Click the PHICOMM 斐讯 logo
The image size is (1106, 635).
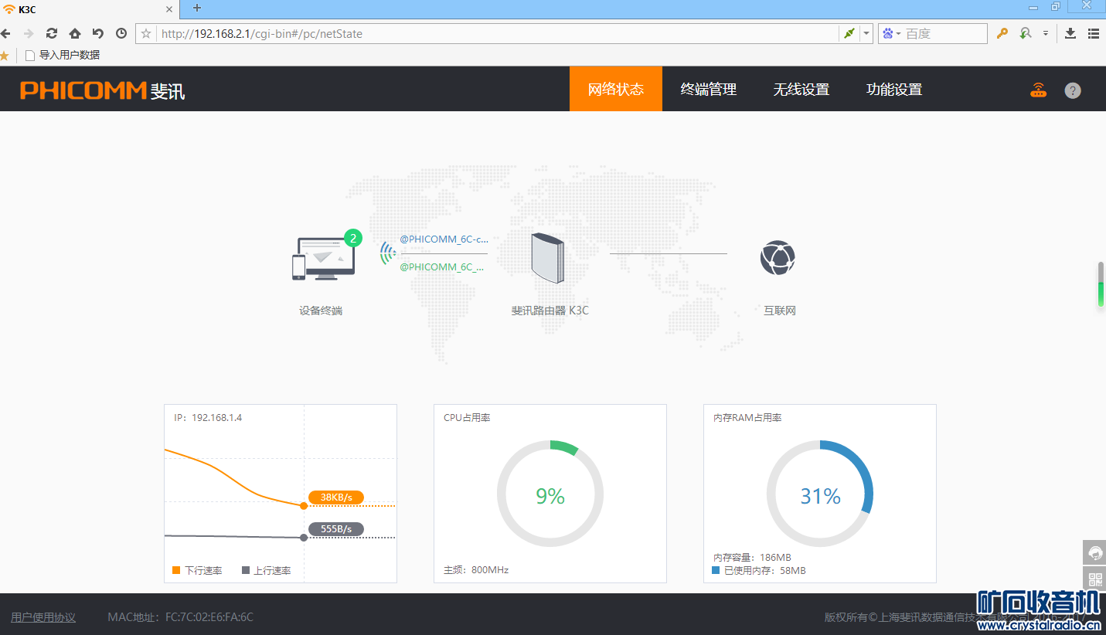point(103,90)
